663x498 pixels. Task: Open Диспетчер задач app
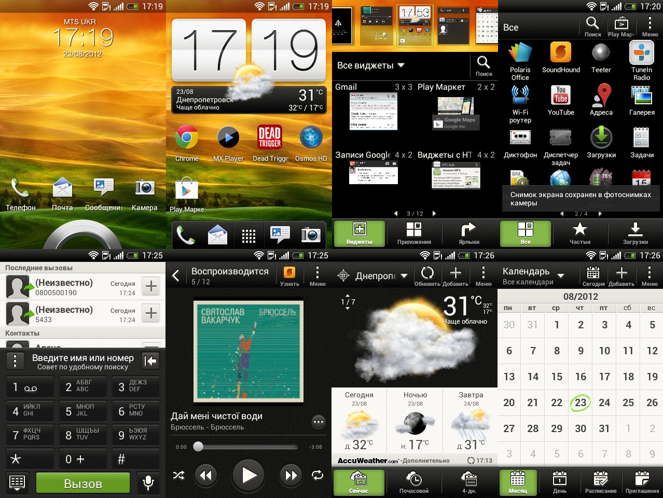(x=561, y=138)
